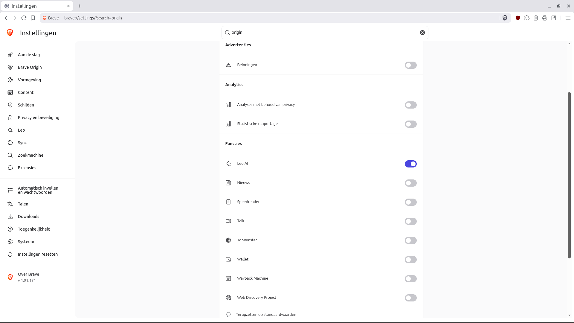Click the vertical scrollbar thumb
The width and height of the screenshot is (574, 323).
569,175
